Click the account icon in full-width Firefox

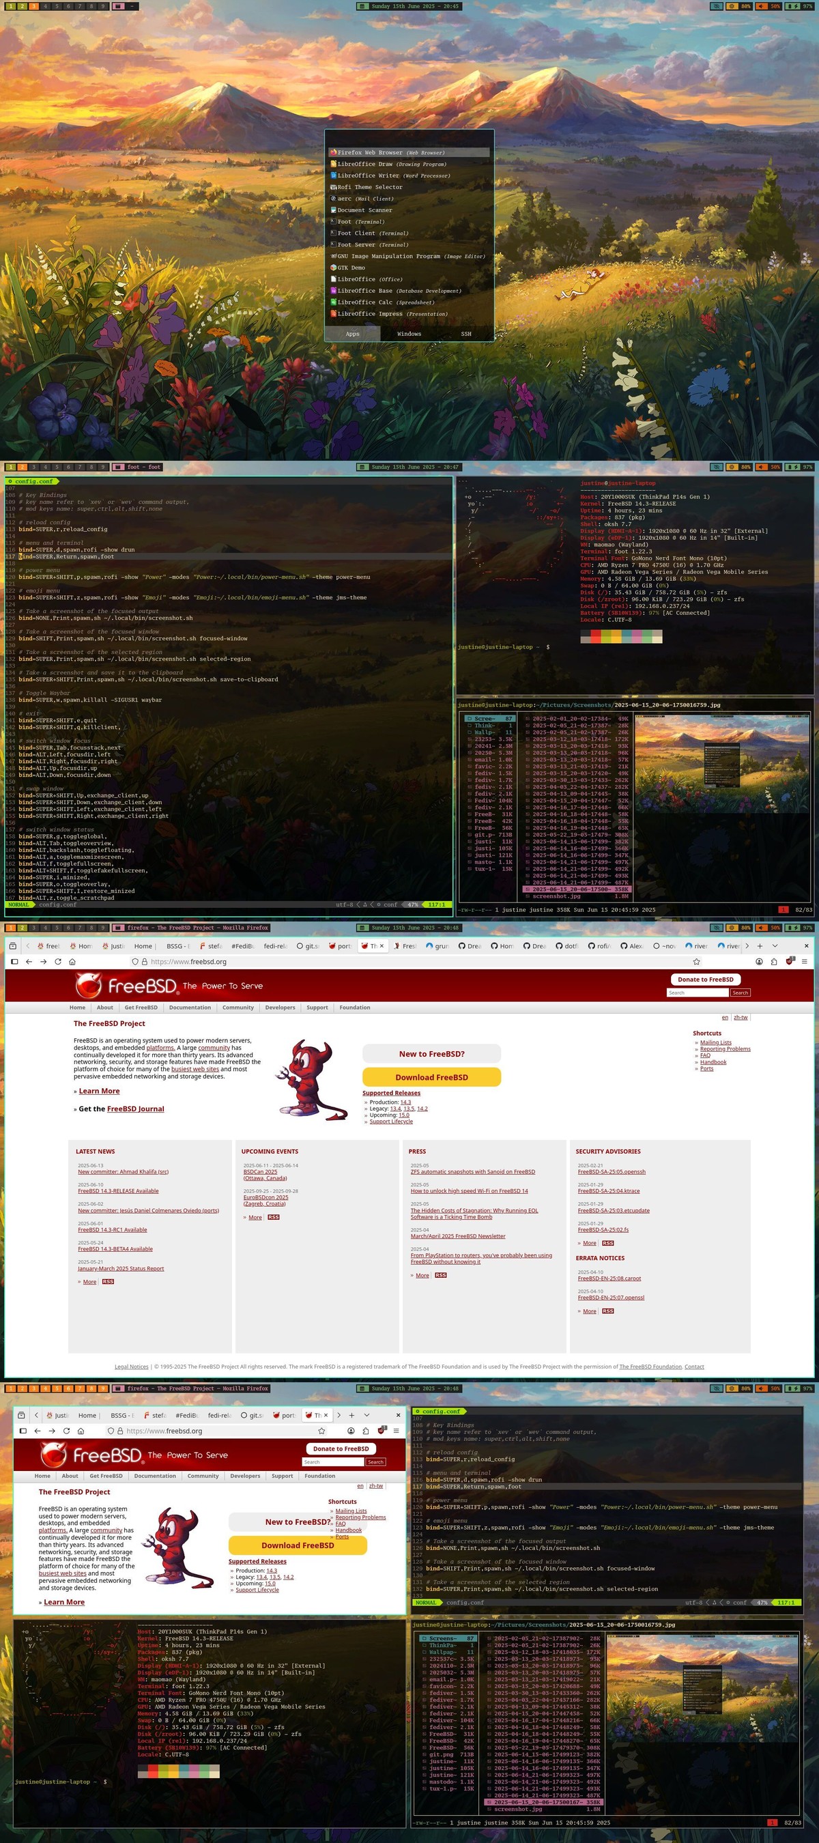pos(759,962)
